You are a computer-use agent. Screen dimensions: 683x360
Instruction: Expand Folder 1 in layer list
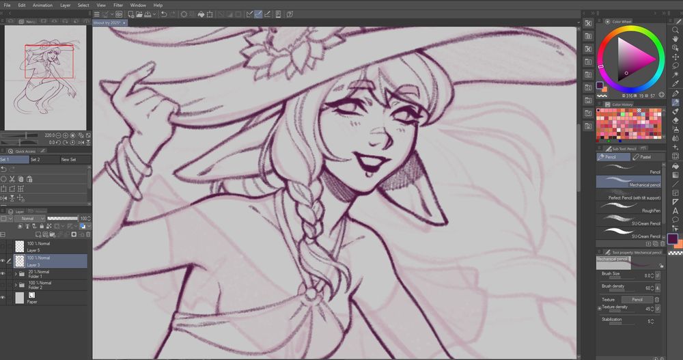pos(15,274)
